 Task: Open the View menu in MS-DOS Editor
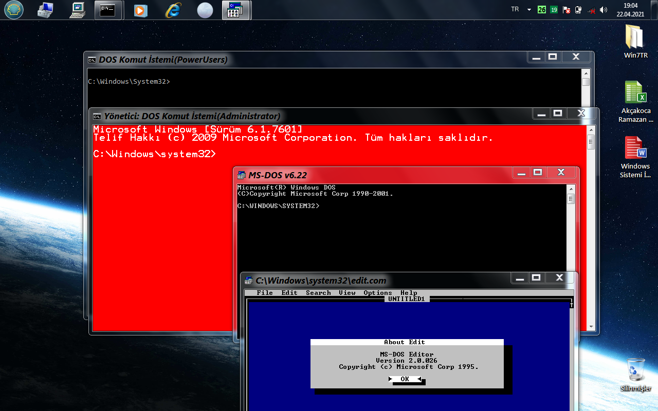(347, 293)
